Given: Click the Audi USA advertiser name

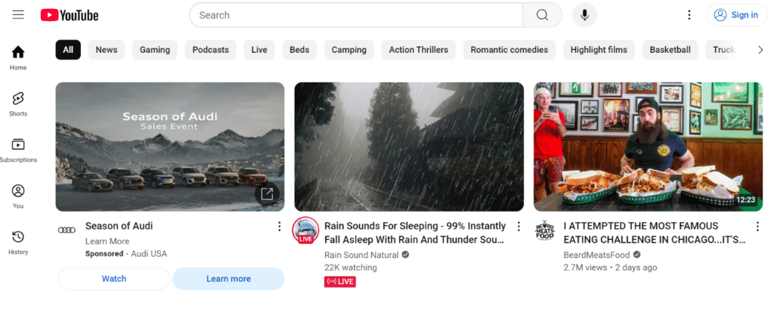Looking at the screenshot, I should 149,253.
